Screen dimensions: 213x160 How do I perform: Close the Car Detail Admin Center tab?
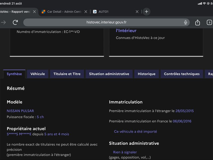(x=86, y=12)
